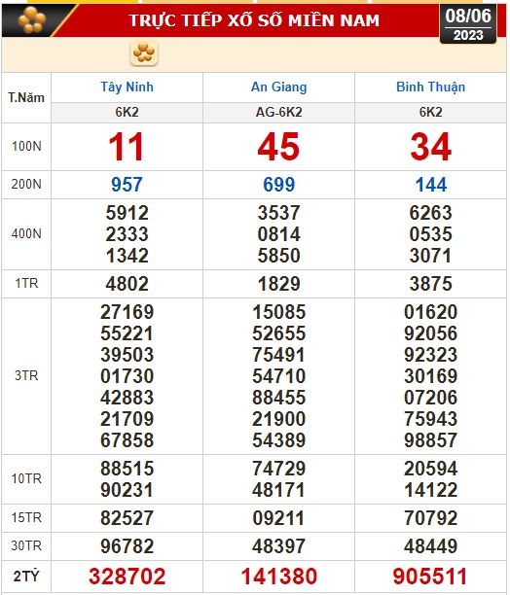Select the 1TR number 3875
The image size is (510, 595).
430,284
